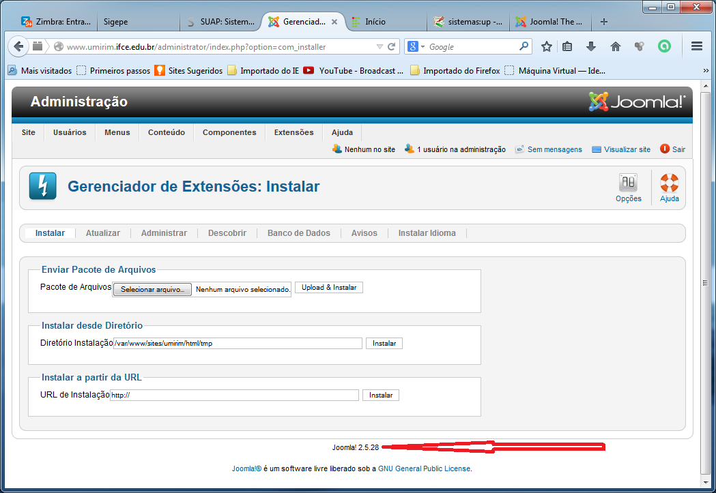This screenshot has height=493, width=716.
Task: Open the Sites Sugeridos bookmark
Action: coord(188,71)
